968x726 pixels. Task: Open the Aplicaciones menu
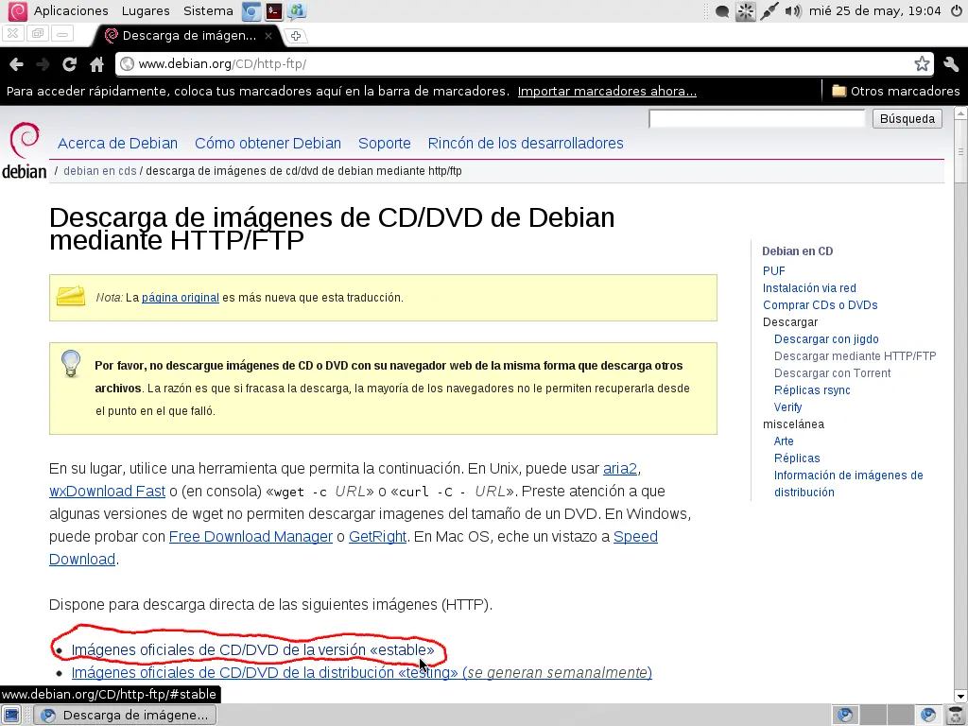pos(70,11)
